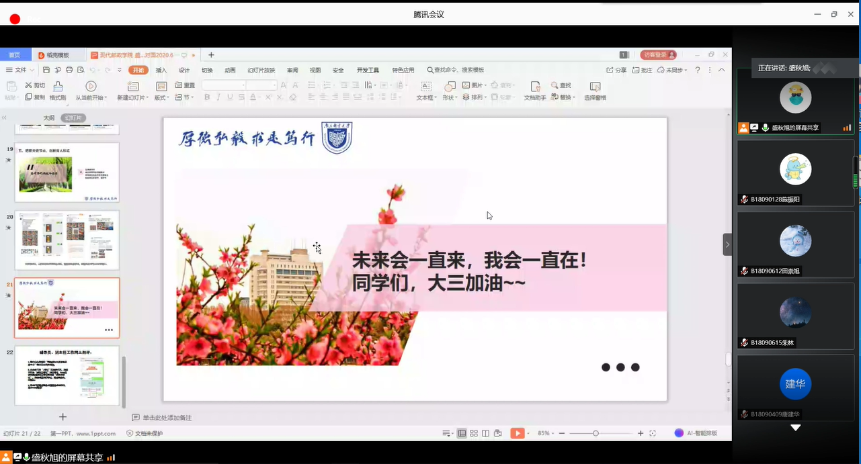
Task: Open the 审阅 review ribbon tab
Action: [x=292, y=70]
